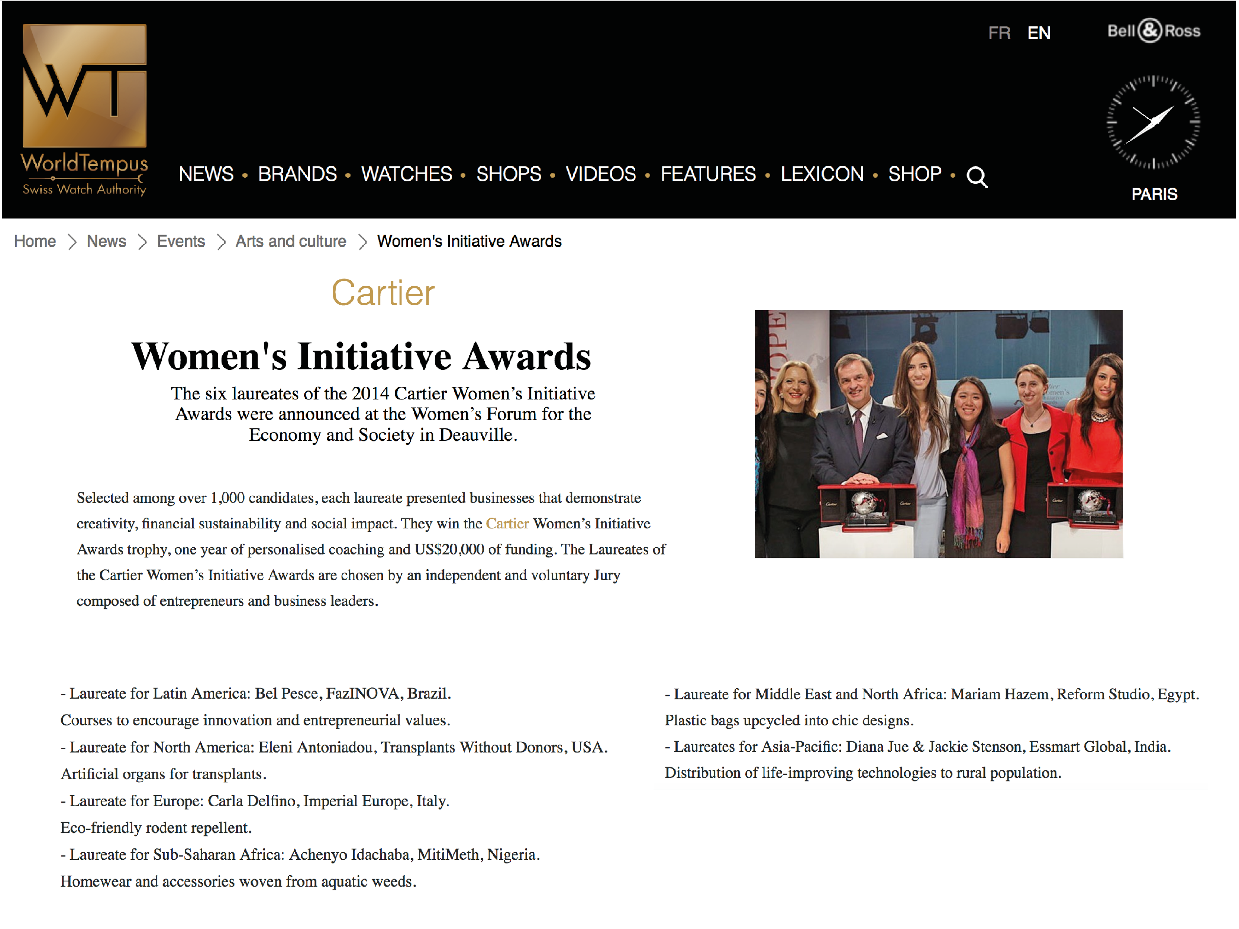
Task: Click the gold Cartier heading link
Action: 383,293
